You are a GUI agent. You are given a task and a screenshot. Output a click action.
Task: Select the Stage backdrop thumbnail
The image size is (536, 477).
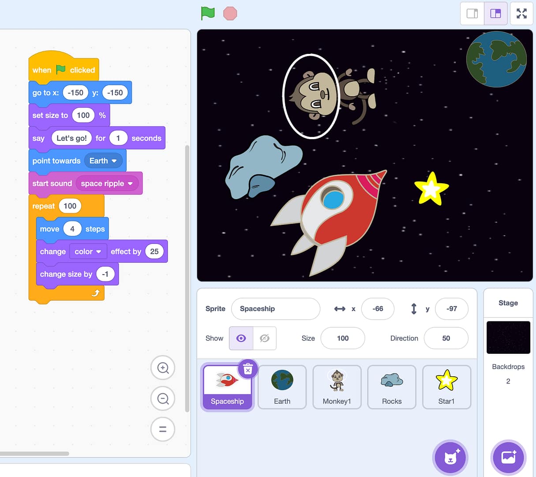(x=508, y=337)
